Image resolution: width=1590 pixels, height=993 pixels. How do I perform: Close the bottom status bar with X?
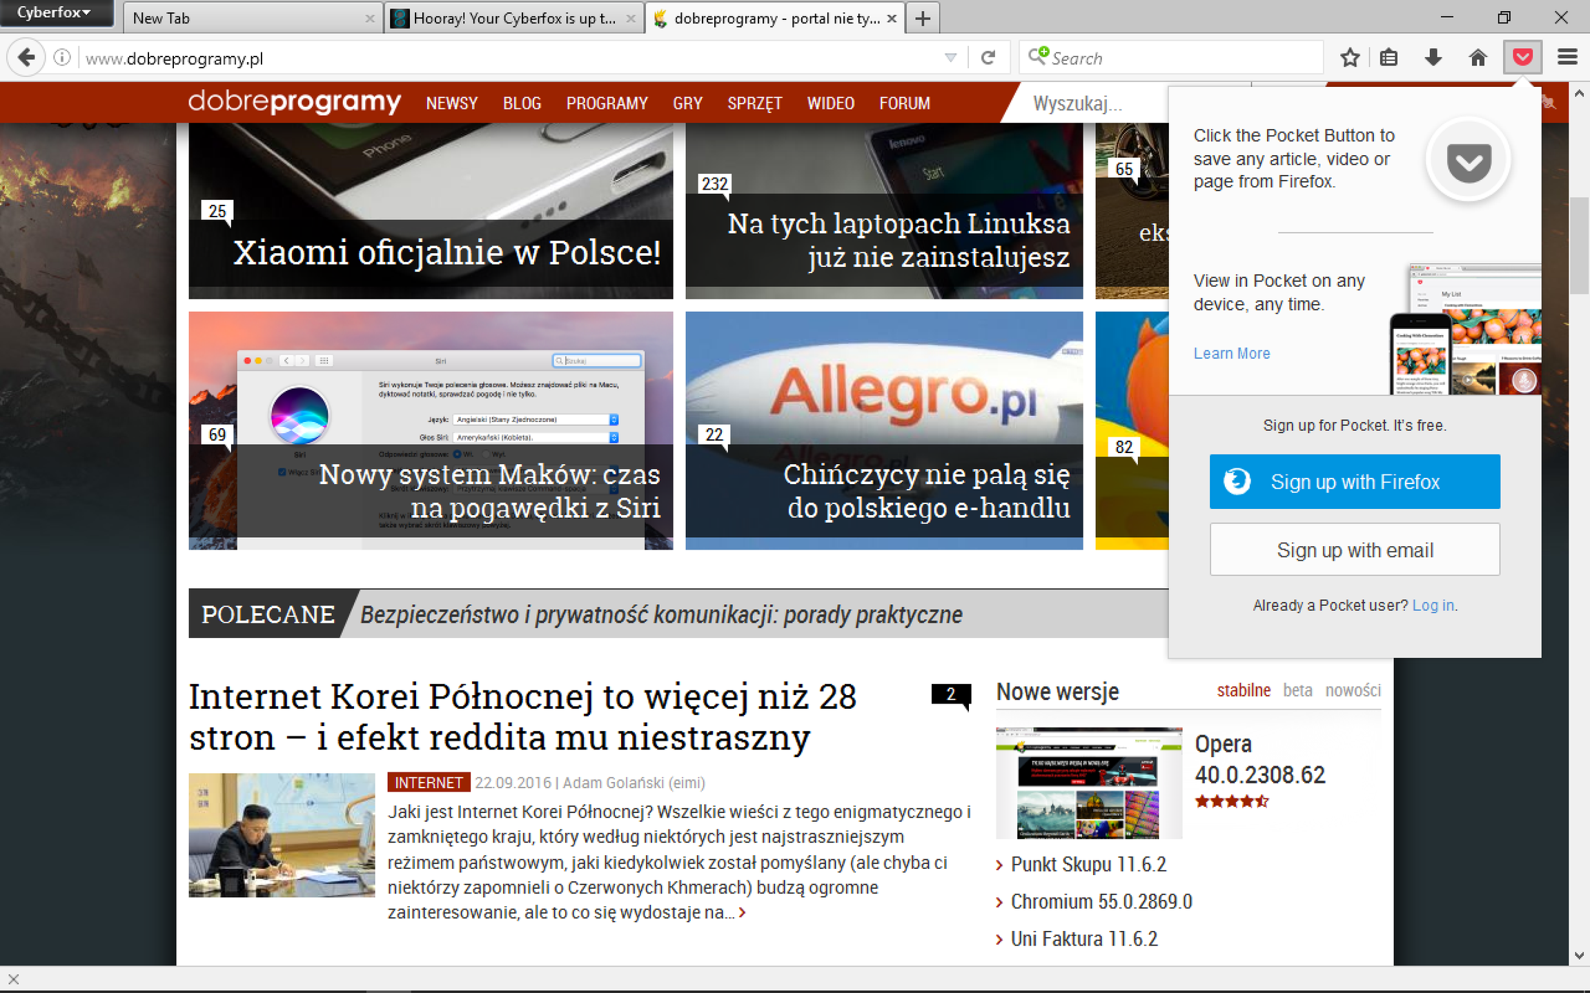(x=13, y=979)
